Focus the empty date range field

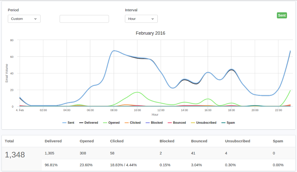coord(84,19)
